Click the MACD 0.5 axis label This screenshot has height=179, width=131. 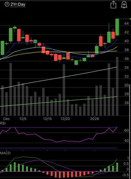pyautogui.click(x=126, y=164)
